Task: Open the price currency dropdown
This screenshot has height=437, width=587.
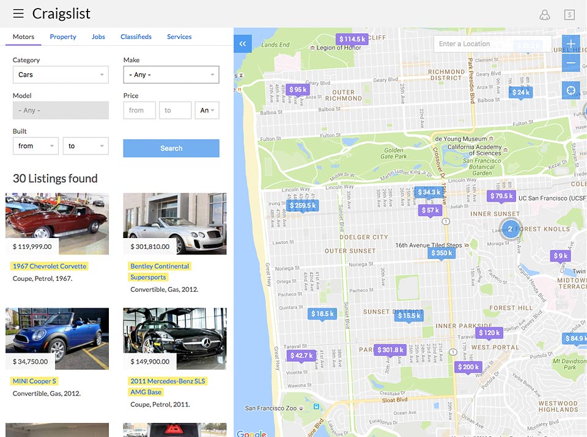Action: click(x=207, y=110)
